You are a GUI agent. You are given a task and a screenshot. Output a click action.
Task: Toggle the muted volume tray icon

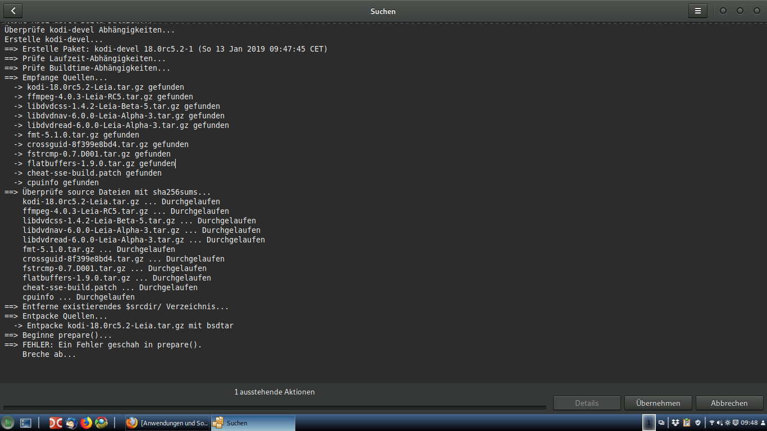pyautogui.click(x=720, y=423)
